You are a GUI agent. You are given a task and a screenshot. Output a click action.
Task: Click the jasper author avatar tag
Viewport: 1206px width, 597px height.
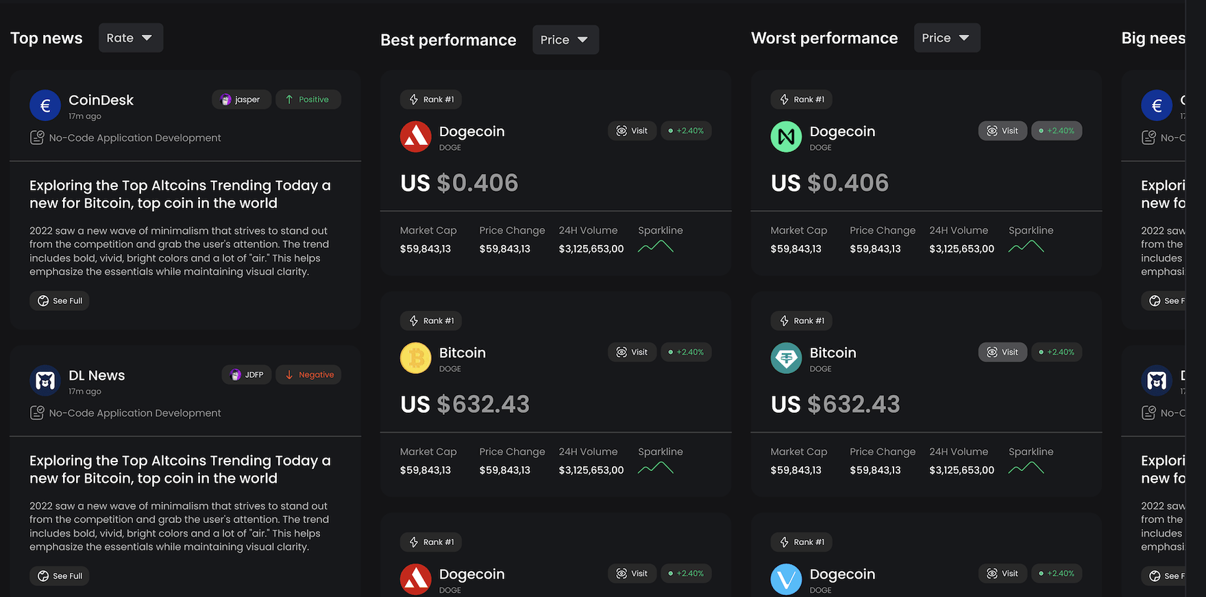click(241, 99)
